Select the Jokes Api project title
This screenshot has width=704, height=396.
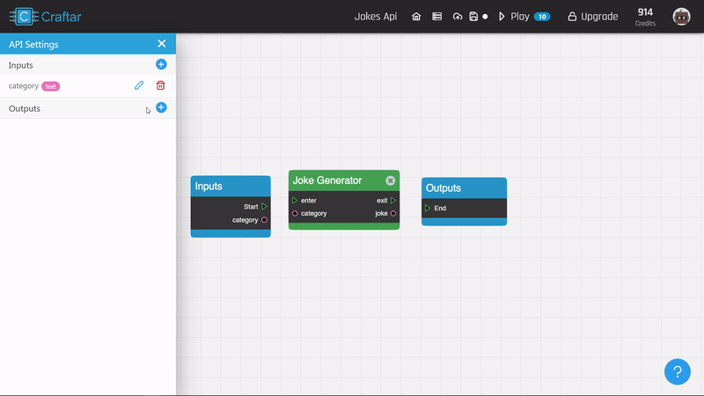point(376,17)
